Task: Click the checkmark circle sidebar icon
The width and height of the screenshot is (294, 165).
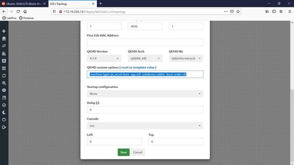Action: click(4, 105)
